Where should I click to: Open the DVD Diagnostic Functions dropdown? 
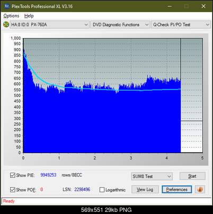click(120, 24)
